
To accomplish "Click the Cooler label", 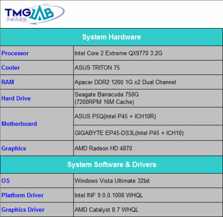I will tap(11, 68).
